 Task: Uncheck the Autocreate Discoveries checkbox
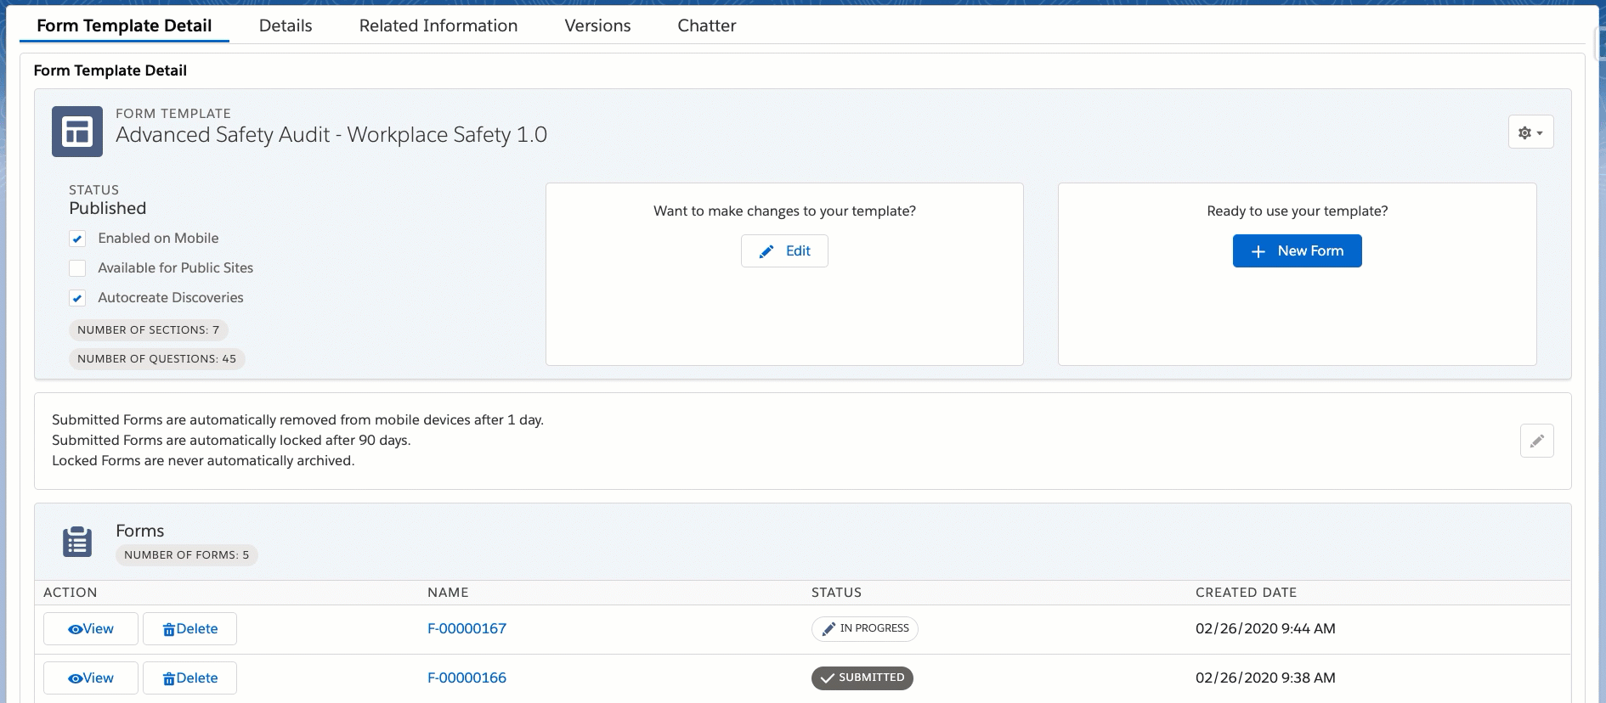77,298
